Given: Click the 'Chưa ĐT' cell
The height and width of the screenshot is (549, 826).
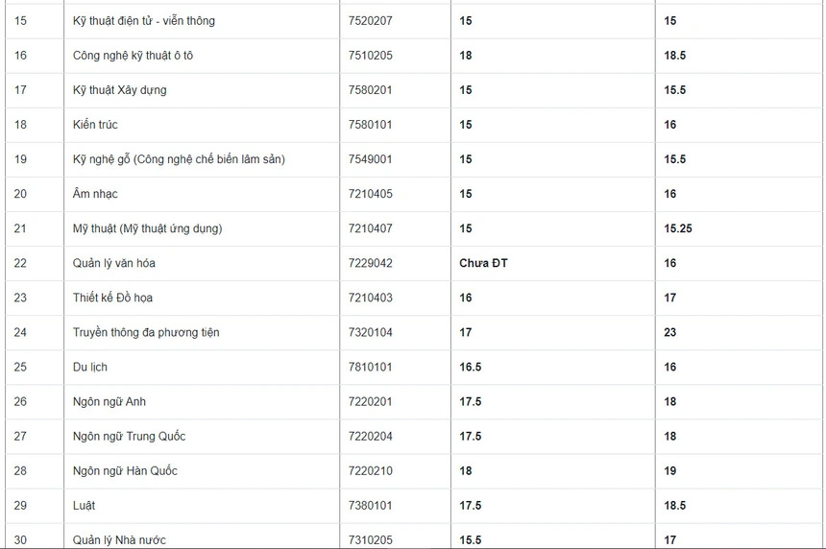Looking at the screenshot, I should coord(483,263).
